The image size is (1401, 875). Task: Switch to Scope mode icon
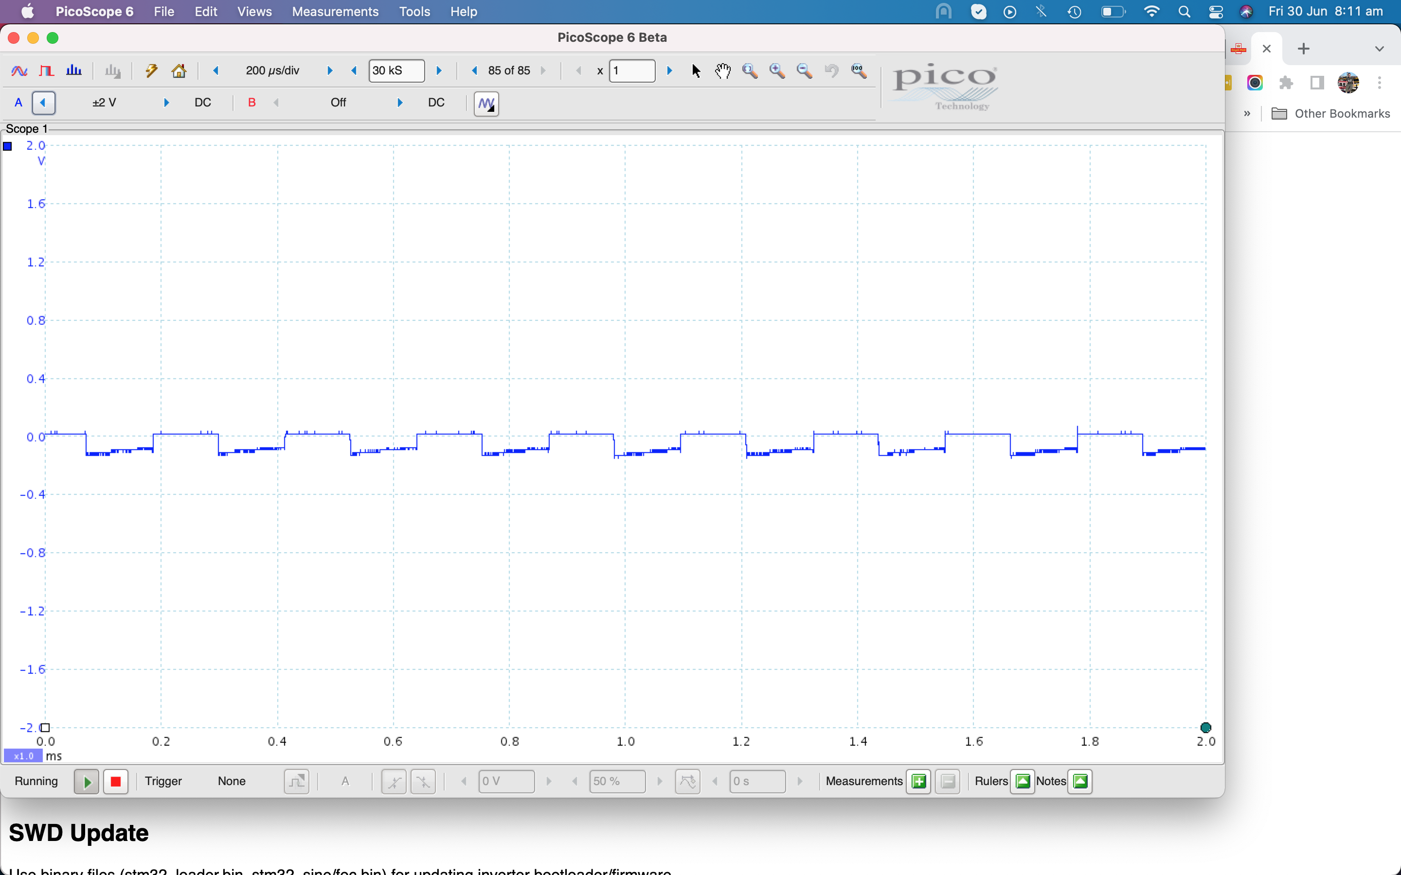tap(19, 70)
